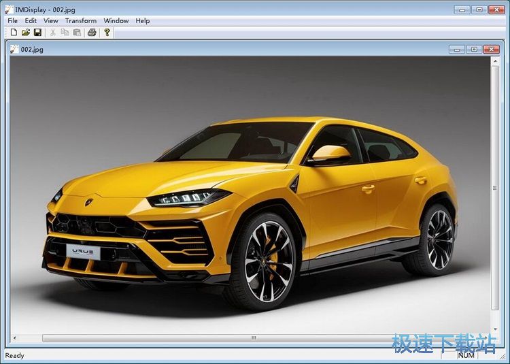Close the 002.jpg child window
The width and height of the screenshot is (510, 364).
[491, 49]
